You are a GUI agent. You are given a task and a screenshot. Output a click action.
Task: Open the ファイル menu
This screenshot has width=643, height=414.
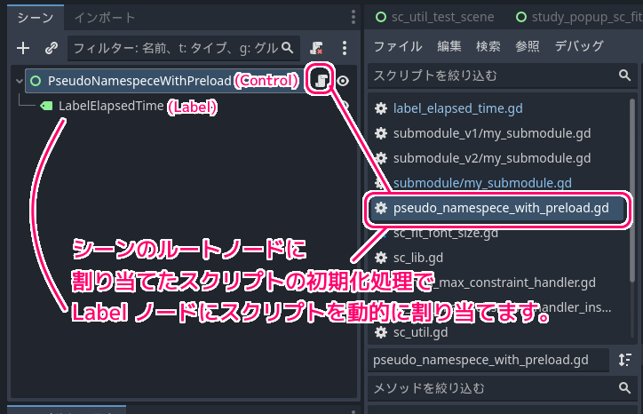coord(398,46)
